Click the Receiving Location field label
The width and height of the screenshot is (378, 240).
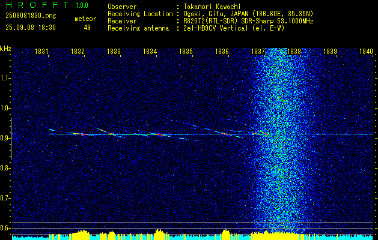click(140, 14)
